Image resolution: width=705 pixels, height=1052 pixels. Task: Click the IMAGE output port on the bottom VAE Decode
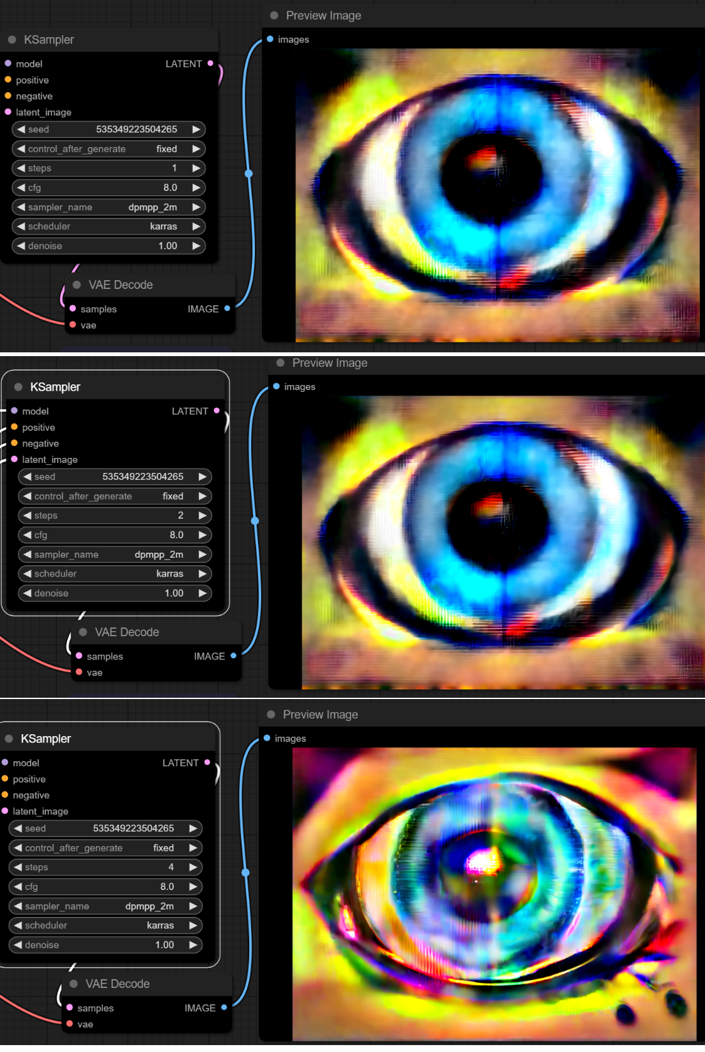coord(224,1007)
